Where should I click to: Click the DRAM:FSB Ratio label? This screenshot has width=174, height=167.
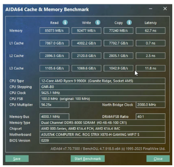point(115,116)
